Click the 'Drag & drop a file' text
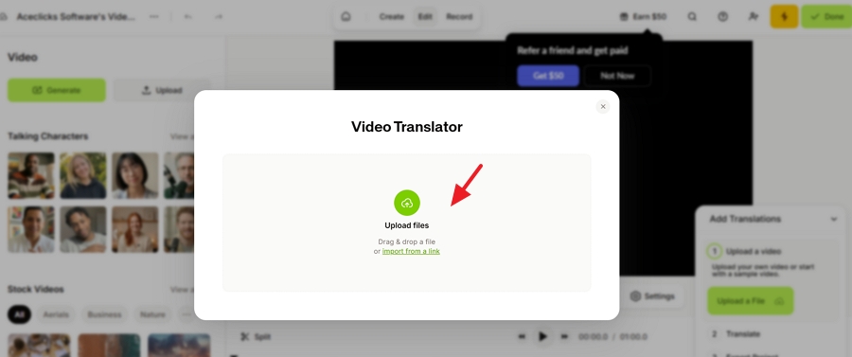This screenshot has height=357, width=852. (406, 241)
